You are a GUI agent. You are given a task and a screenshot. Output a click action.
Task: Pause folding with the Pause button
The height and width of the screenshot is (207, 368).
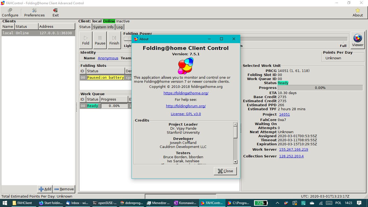pyautogui.click(x=100, y=40)
